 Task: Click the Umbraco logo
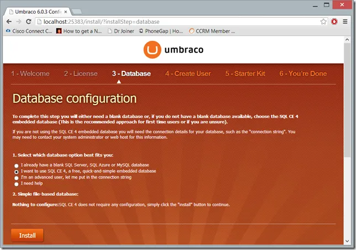pos(174,49)
